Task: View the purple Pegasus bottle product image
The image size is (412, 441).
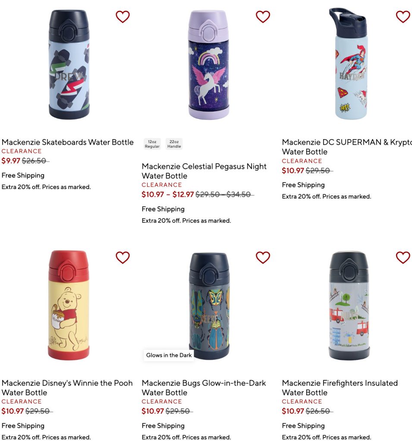Action: pos(209,65)
